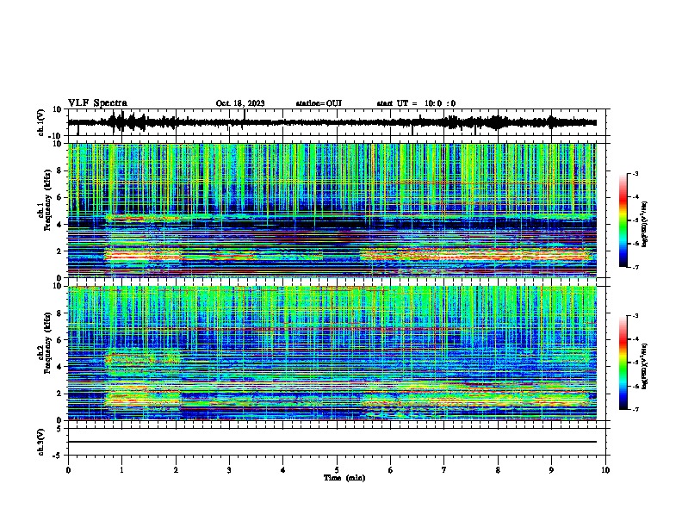Click the '3' tick on time axis
This screenshot has height=527, width=682.
tap(229, 470)
